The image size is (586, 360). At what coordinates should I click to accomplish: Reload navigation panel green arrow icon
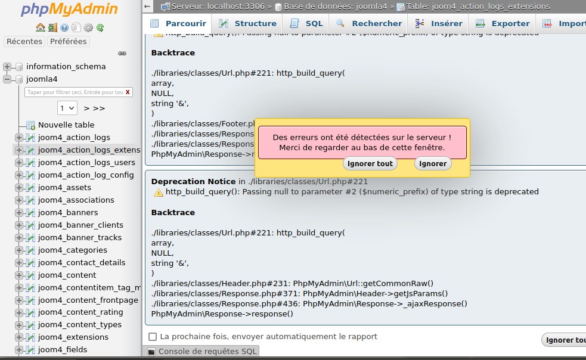100,27
